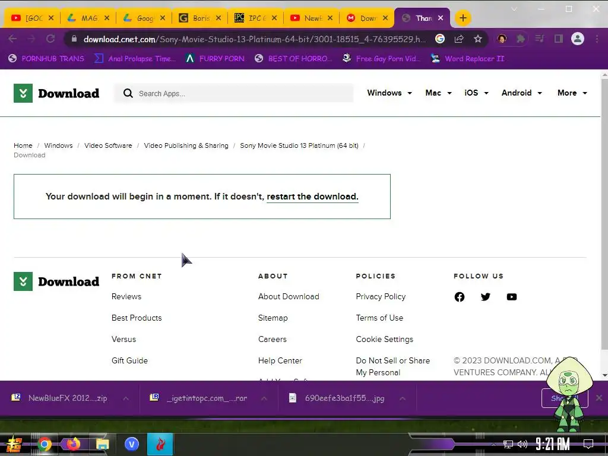
Task: Click the green Download logo in header
Action: [x=56, y=93]
